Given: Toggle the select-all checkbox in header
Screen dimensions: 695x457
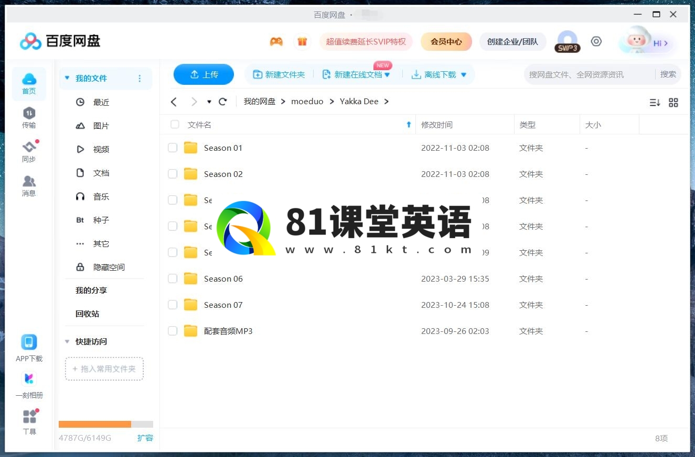Looking at the screenshot, I should tap(175, 125).
